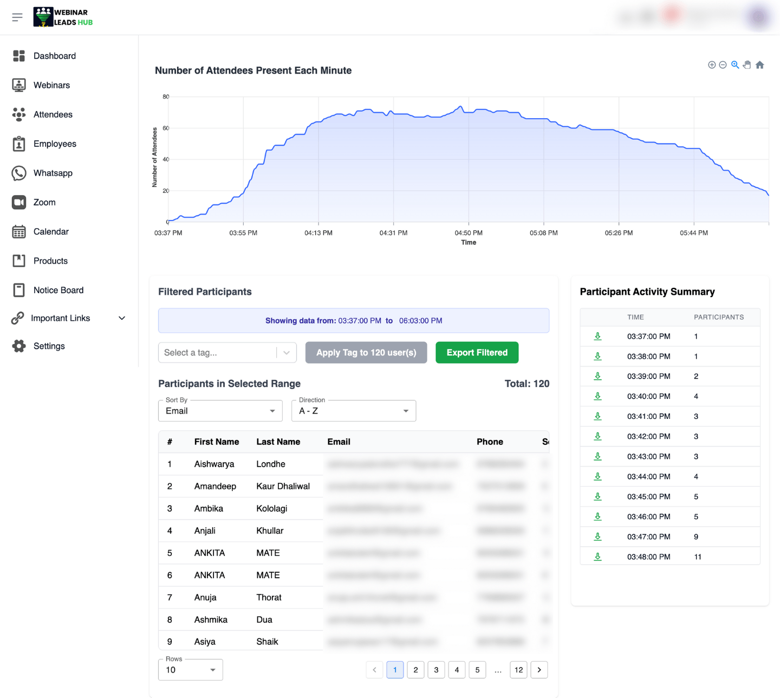Activate the chart panning hand tool
780x698 pixels.
(x=747, y=65)
